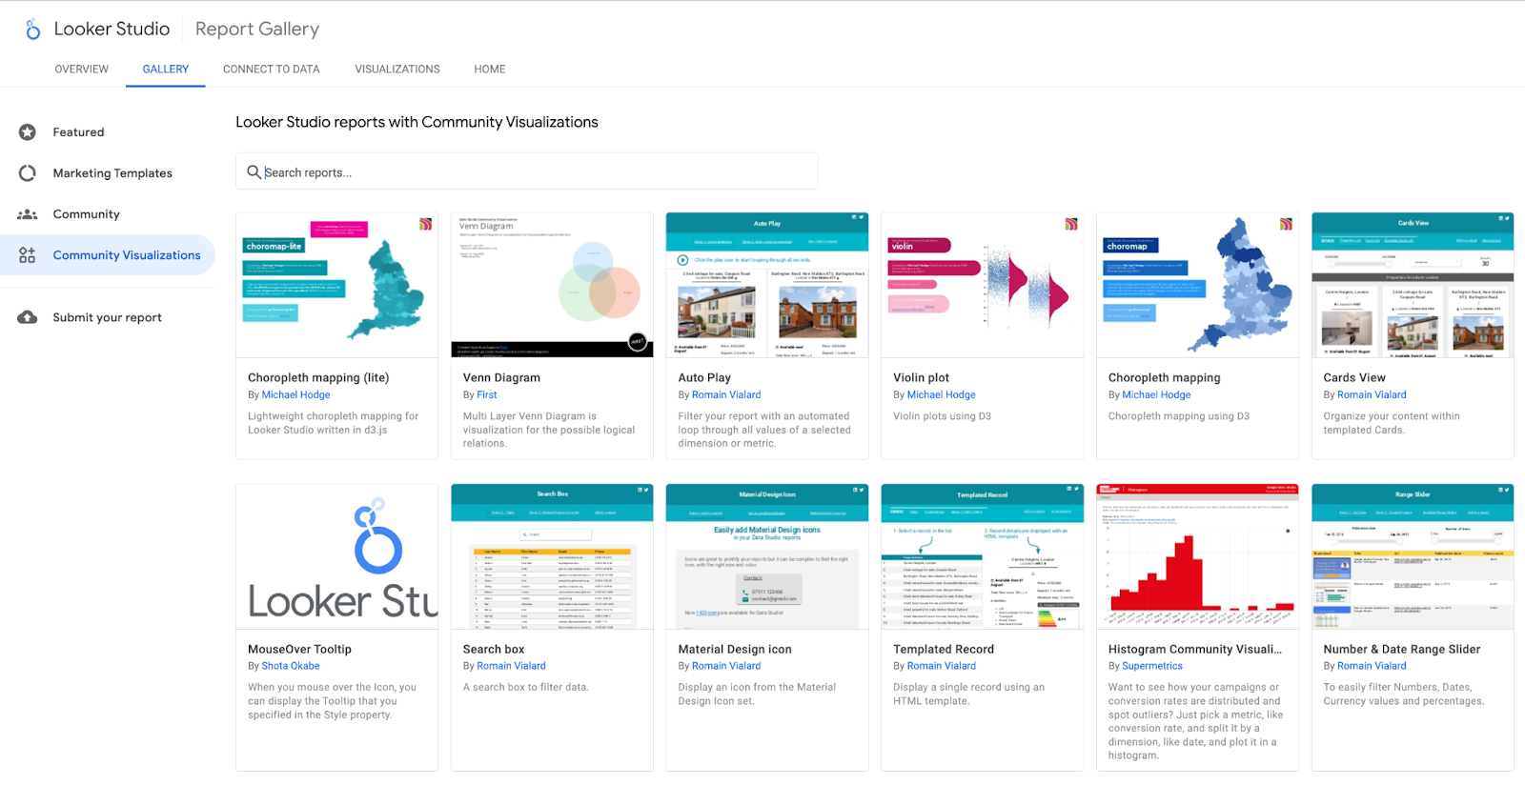The width and height of the screenshot is (1525, 785).
Task: Open the Number & Date Range Slider thumbnail
Action: [1413, 556]
